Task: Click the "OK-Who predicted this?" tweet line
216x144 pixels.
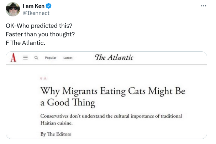Action: 39,26
